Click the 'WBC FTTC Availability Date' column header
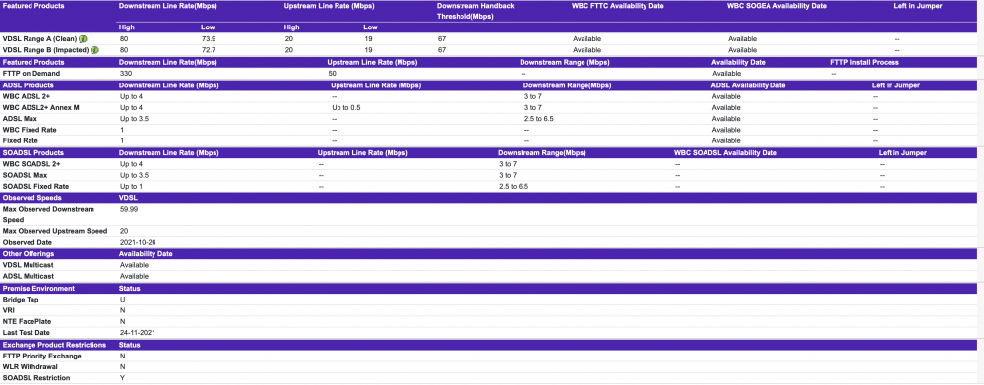The height and width of the screenshot is (385, 984). [618, 6]
